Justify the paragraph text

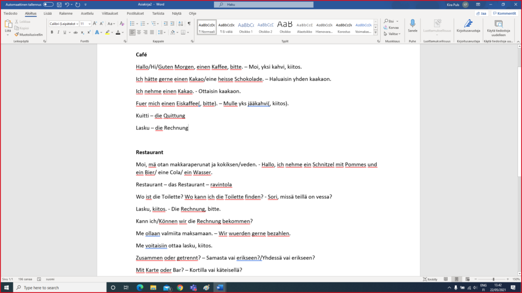[152, 33]
